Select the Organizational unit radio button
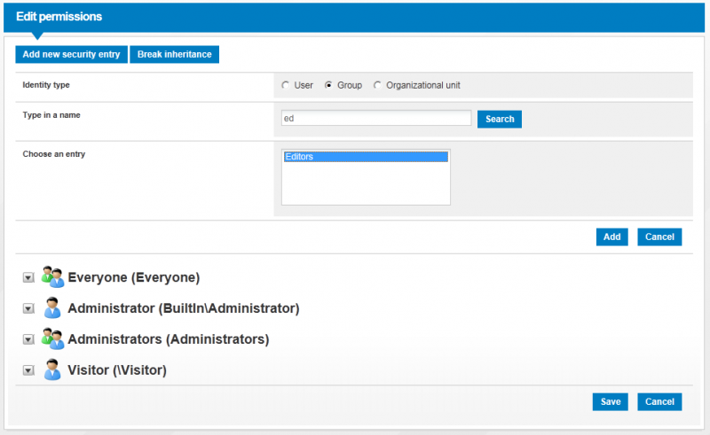The height and width of the screenshot is (435, 710). 377,85
